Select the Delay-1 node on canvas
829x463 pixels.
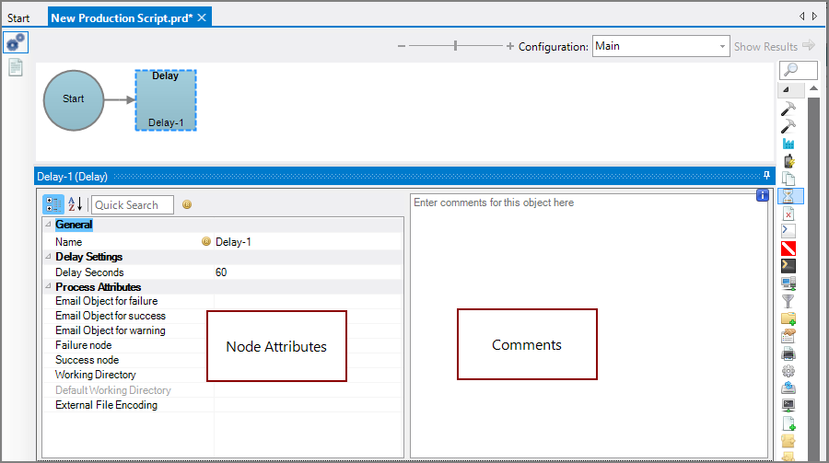coord(166,100)
